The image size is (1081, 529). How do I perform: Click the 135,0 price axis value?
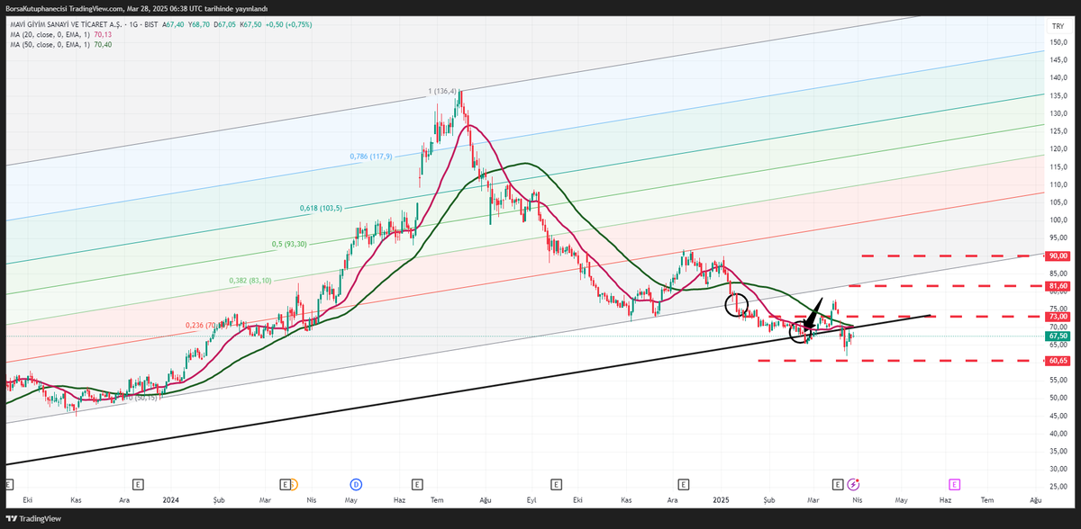(x=1058, y=96)
